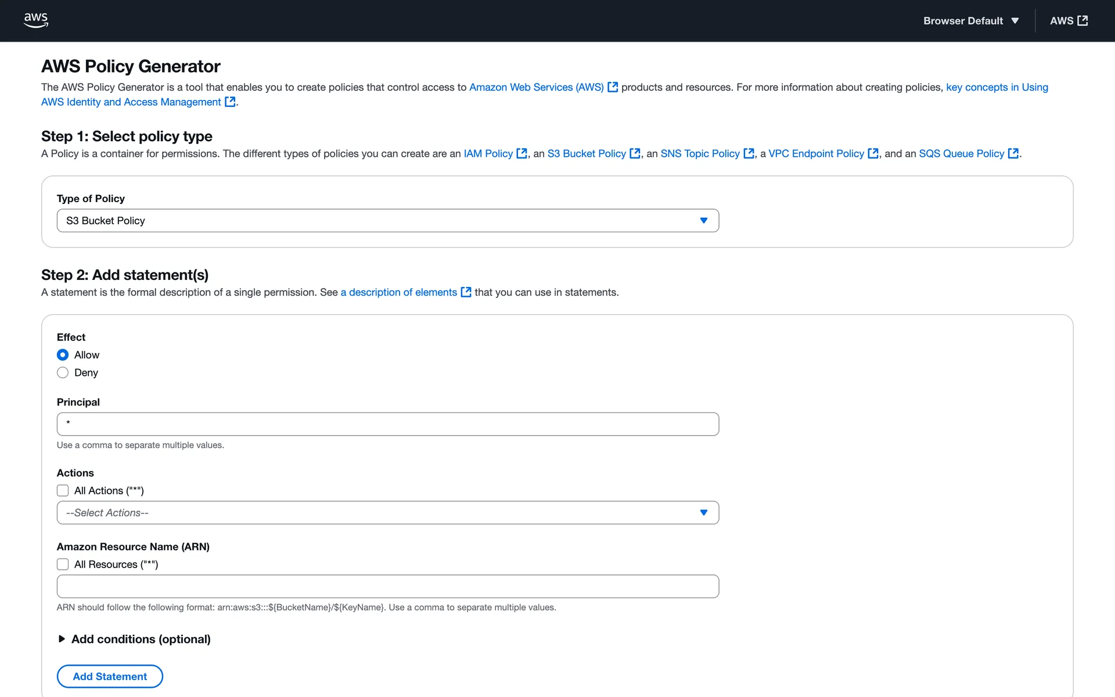Image resolution: width=1115 pixels, height=697 pixels.
Task: Click external icon after Amazon Web Services (AWS)
Action: tap(612, 87)
